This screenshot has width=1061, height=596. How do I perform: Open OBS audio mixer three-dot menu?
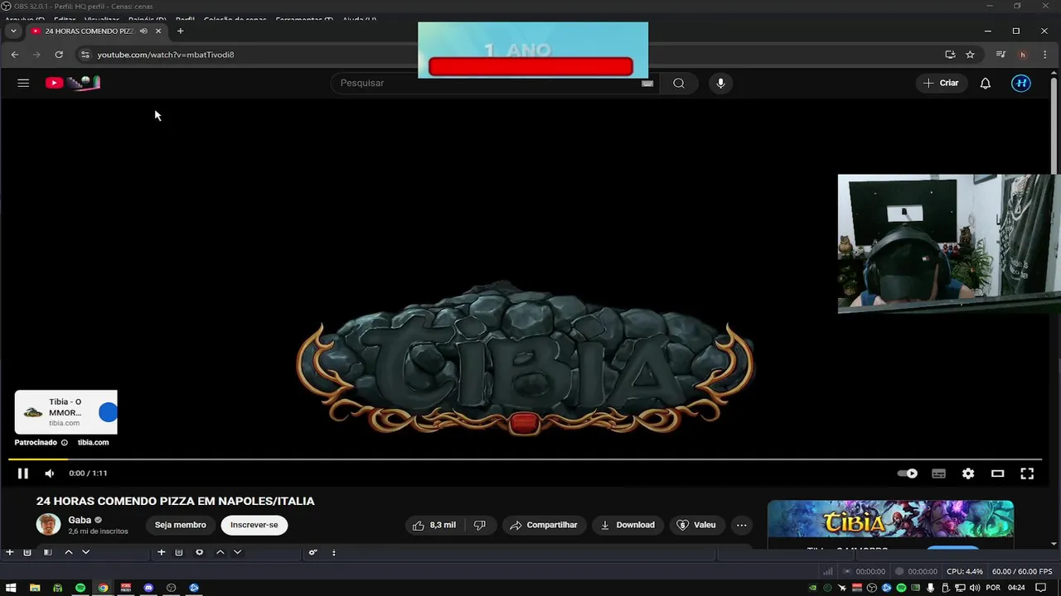(x=334, y=552)
